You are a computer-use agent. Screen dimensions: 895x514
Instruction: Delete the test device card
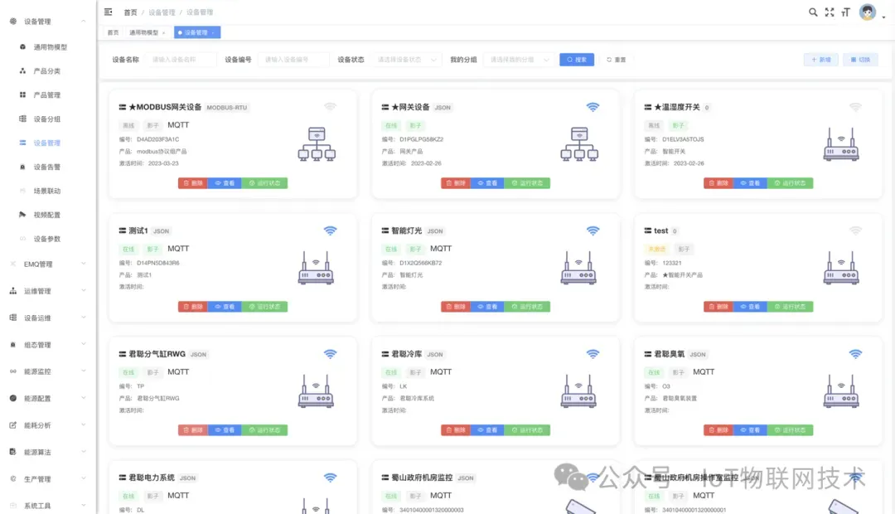point(718,307)
